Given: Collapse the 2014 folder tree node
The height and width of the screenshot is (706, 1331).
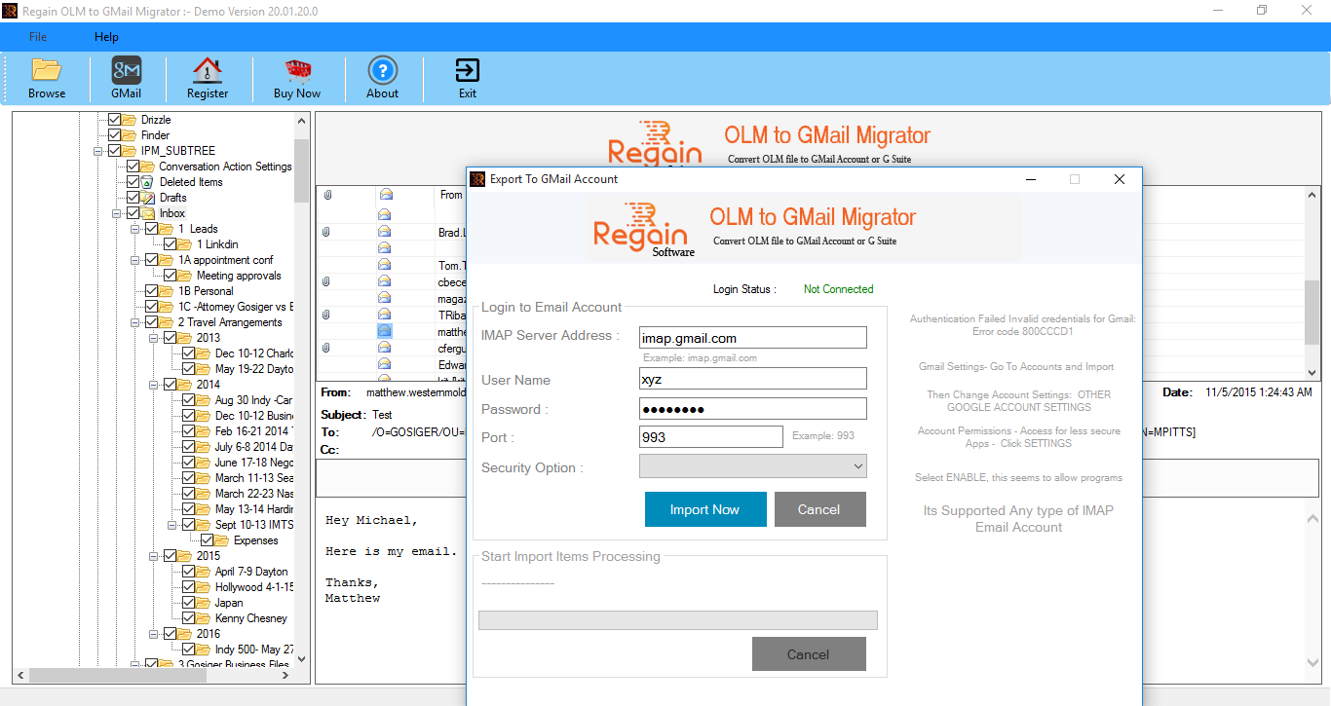Looking at the screenshot, I should (155, 384).
